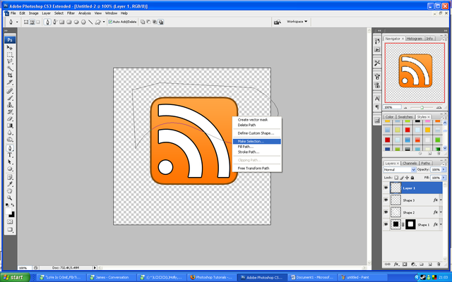The image size is (452, 282).
Task: Select the Rectangular Marquee tool
Action: pyautogui.click(x=10, y=55)
